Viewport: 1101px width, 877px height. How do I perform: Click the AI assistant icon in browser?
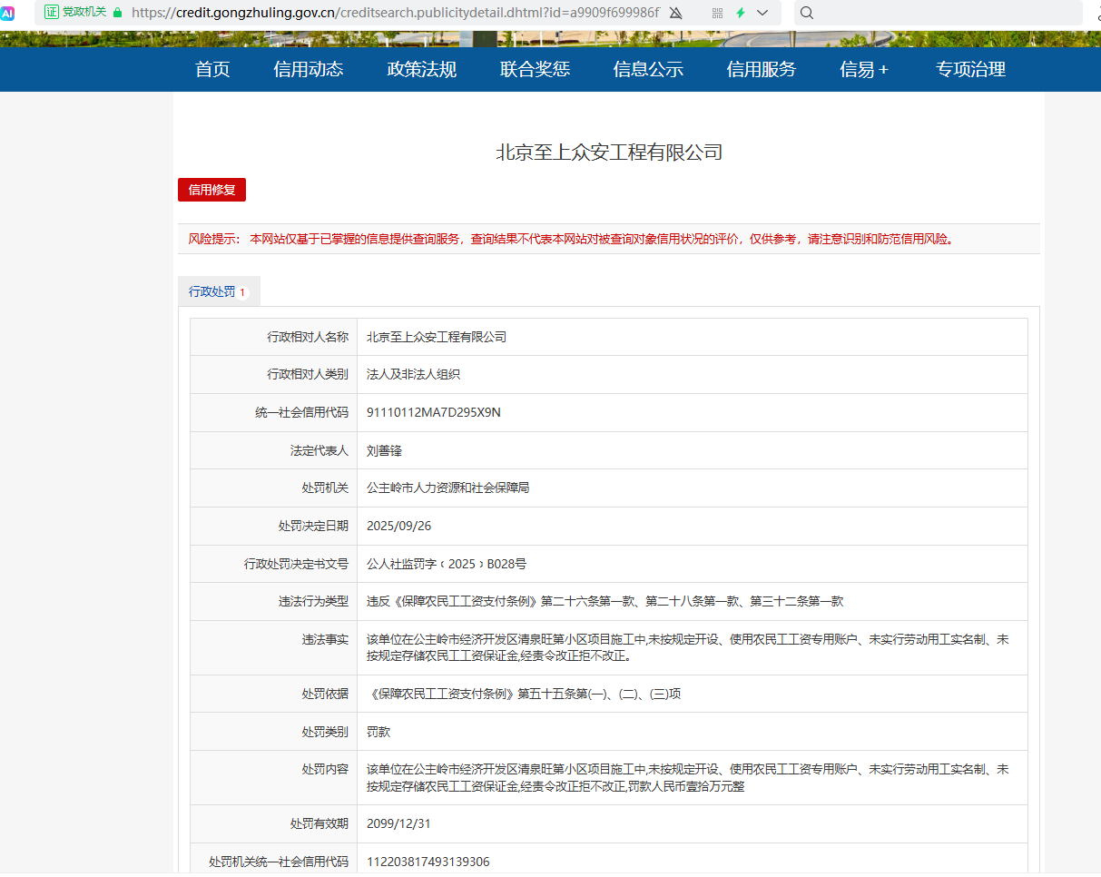7,13
